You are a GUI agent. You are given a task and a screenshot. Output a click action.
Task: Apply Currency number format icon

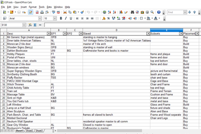coord(104,18)
